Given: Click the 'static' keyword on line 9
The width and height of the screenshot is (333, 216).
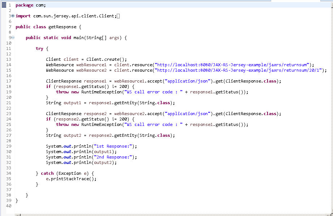Looking at the screenshot, I should pos(51,38).
